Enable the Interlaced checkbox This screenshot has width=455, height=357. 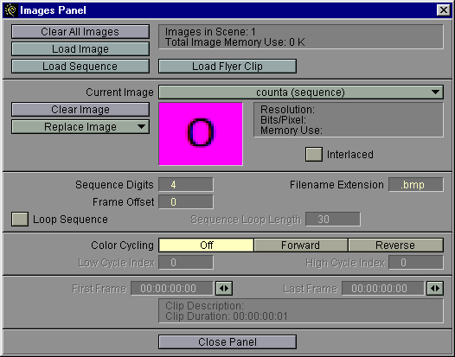[314, 154]
